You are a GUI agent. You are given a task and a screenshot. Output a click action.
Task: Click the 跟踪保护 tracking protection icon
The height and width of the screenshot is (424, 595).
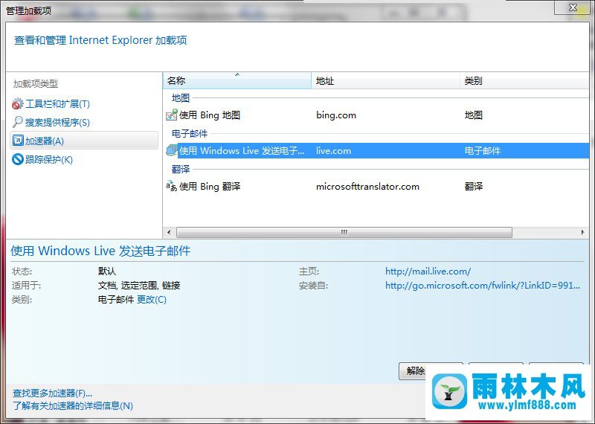tap(18, 159)
